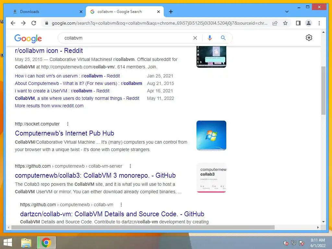Submit search with magnifier icon

coord(223,38)
